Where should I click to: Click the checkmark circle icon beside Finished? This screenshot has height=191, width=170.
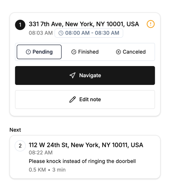74,52
